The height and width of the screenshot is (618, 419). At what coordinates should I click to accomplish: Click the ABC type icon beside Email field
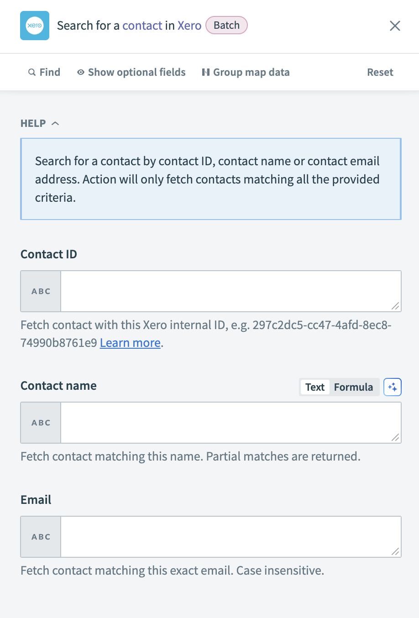40,537
